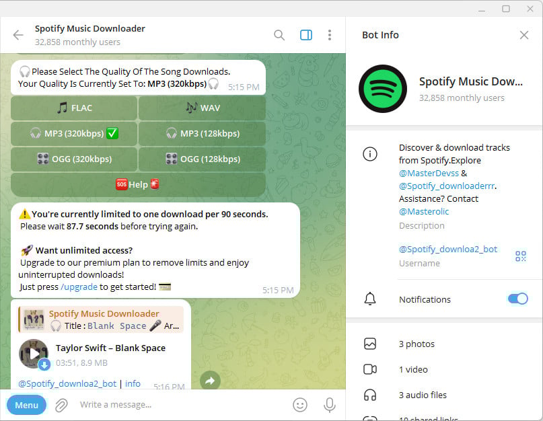This screenshot has height=421, width=543.
Task: Click the Spotify Music Downloader chat title
Action: [89, 28]
